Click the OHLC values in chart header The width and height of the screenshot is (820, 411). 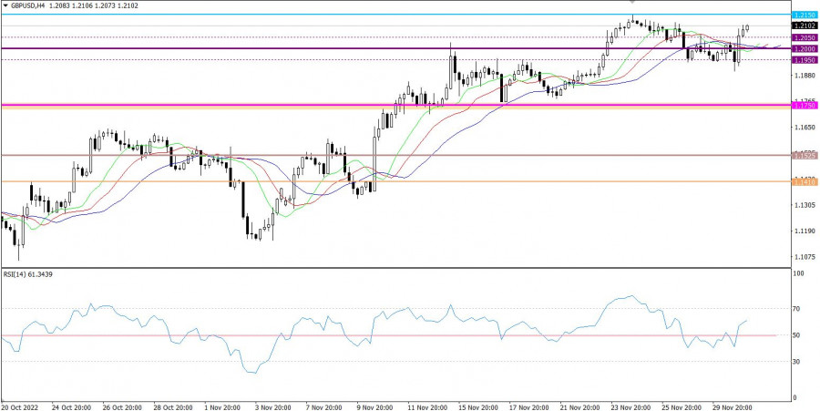pyautogui.click(x=90, y=5)
